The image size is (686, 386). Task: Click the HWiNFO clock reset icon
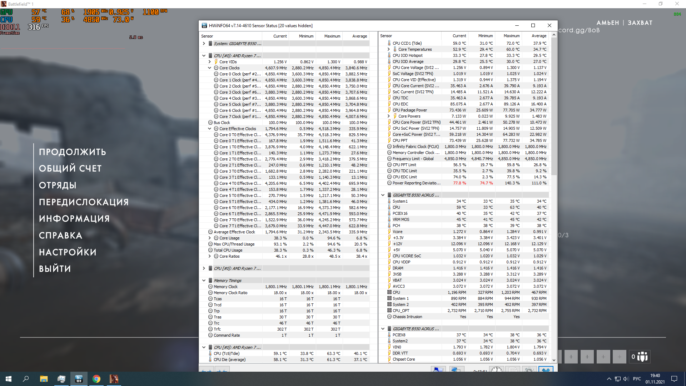click(x=496, y=370)
